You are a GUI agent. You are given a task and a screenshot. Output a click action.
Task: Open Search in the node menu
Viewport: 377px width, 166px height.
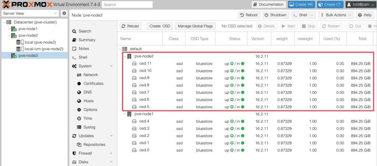point(85,31)
